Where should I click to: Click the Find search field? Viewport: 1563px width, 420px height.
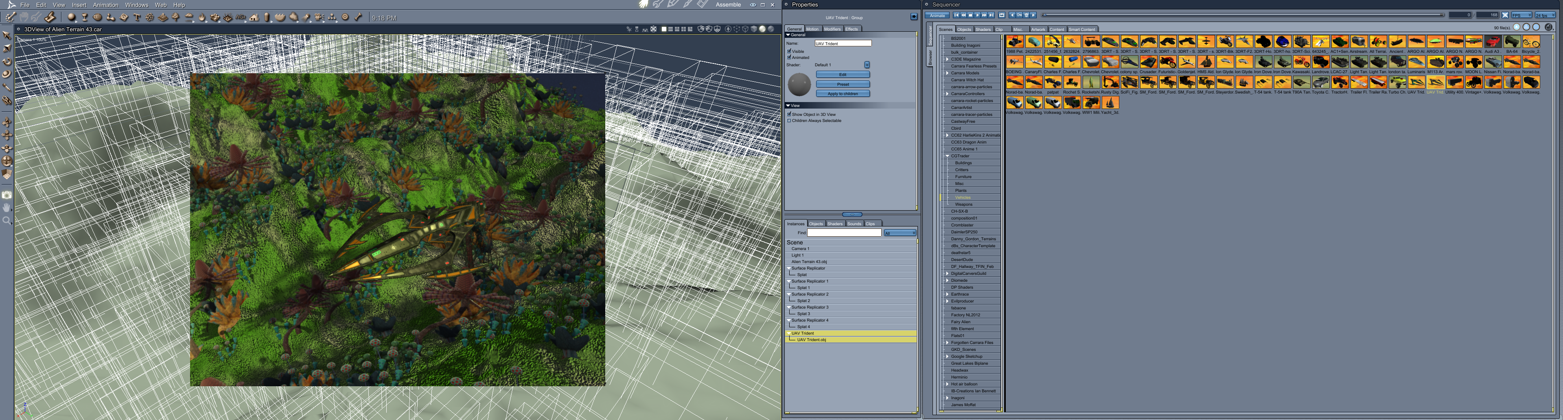(844, 233)
